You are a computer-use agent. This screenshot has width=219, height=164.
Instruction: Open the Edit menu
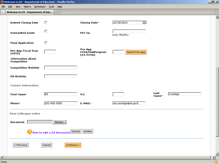pyautogui.click(x=10, y=7)
